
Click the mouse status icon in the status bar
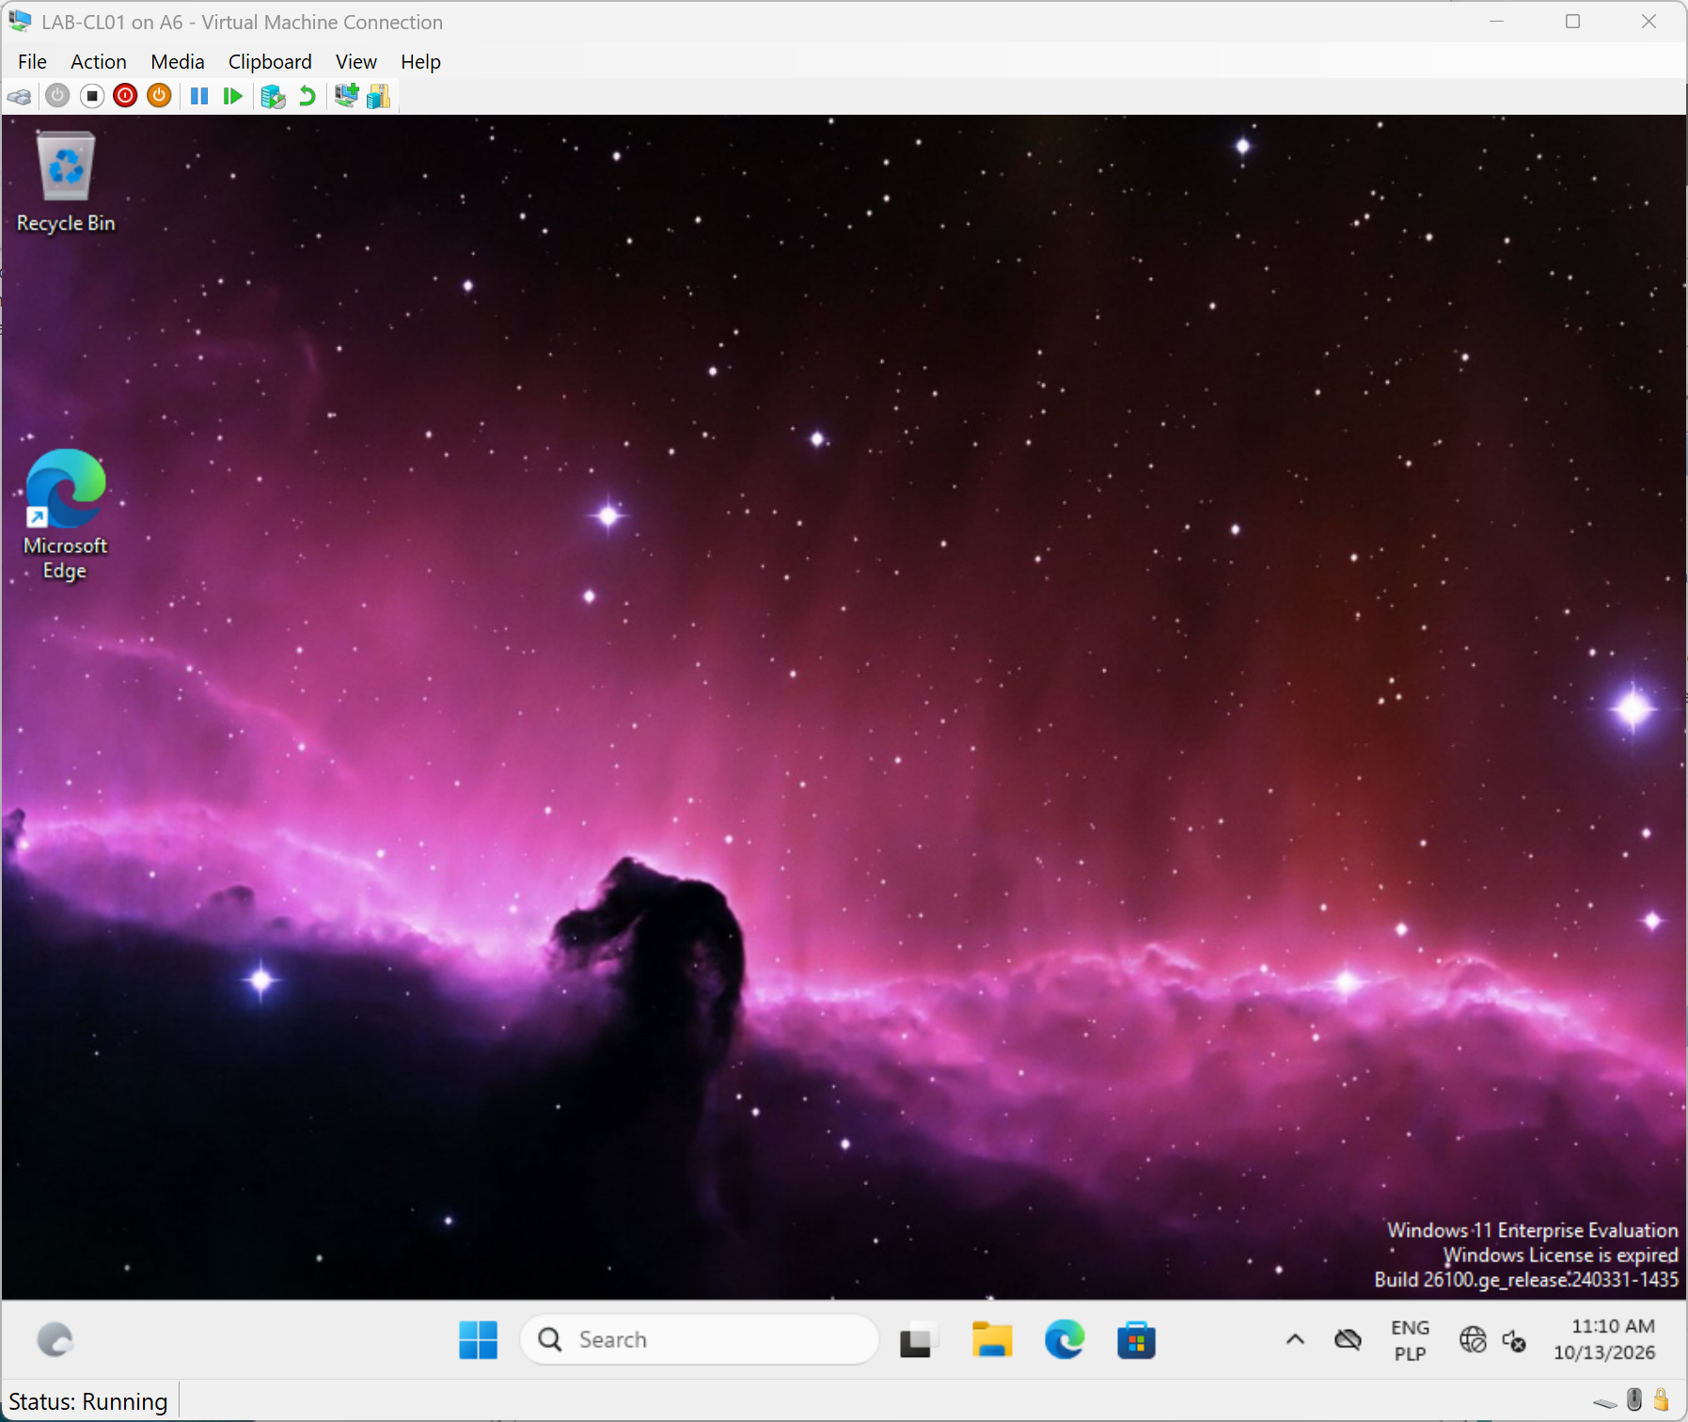pyautogui.click(x=1634, y=1400)
